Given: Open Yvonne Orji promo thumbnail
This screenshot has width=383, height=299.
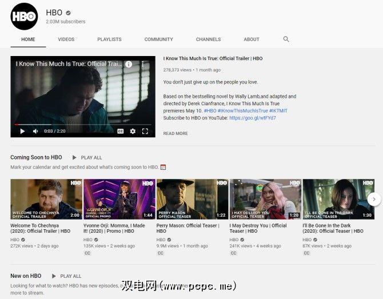Looking at the screenshot, I should 119,199.
